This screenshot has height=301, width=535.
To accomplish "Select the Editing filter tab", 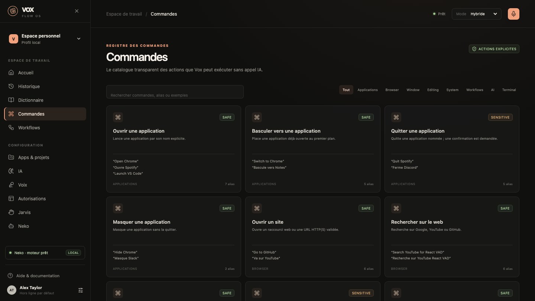I will pos(433,90).
